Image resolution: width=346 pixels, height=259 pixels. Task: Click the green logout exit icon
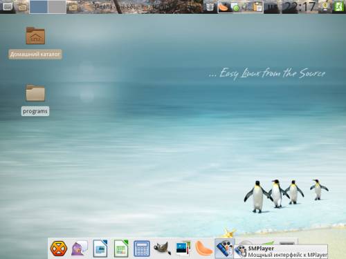click(x=339, y=7)
